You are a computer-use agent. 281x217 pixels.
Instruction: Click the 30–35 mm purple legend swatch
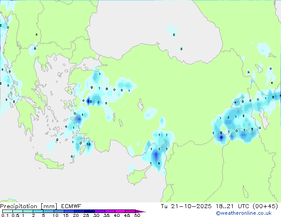[x=99, y=211]
